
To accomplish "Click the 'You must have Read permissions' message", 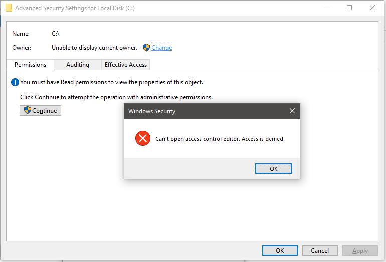I will point(111,82).
